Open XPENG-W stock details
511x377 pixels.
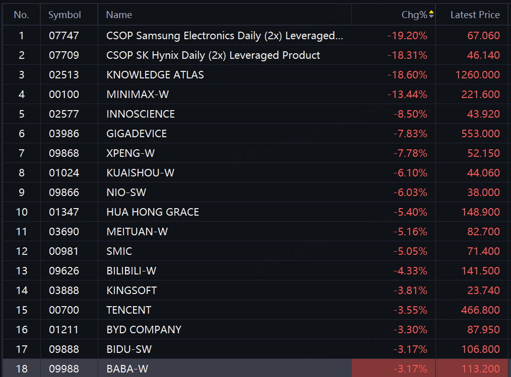pyautogui.click(x=255, y=153)
